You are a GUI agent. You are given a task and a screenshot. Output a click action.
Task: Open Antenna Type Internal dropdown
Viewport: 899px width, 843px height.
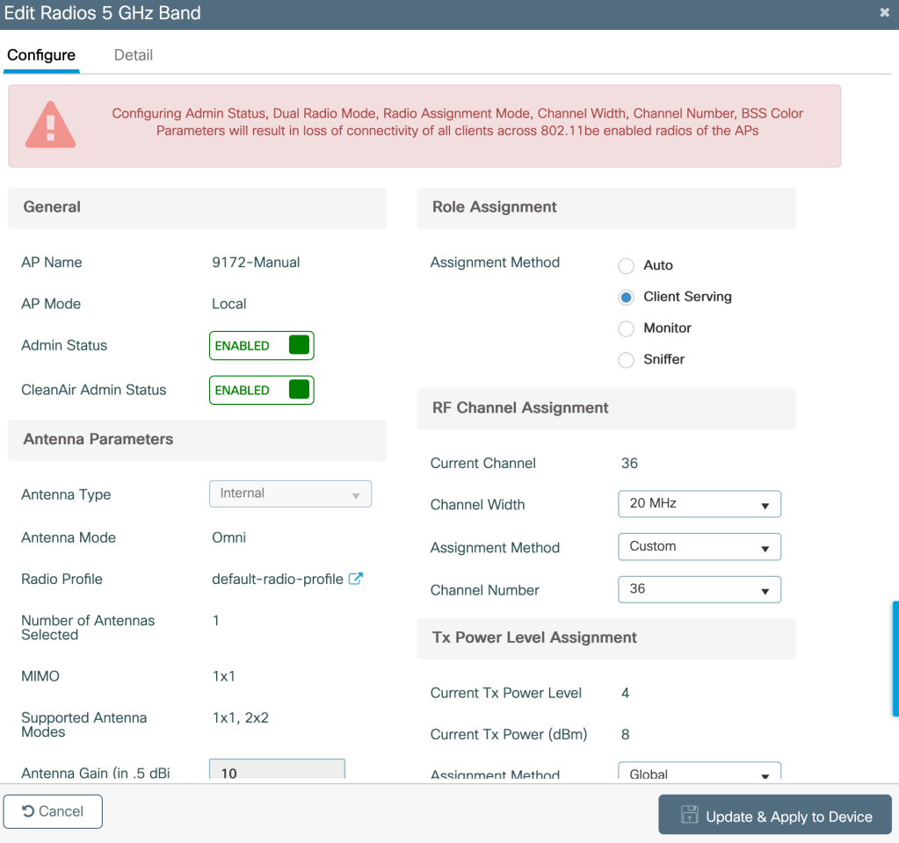(x=290, y=494)
